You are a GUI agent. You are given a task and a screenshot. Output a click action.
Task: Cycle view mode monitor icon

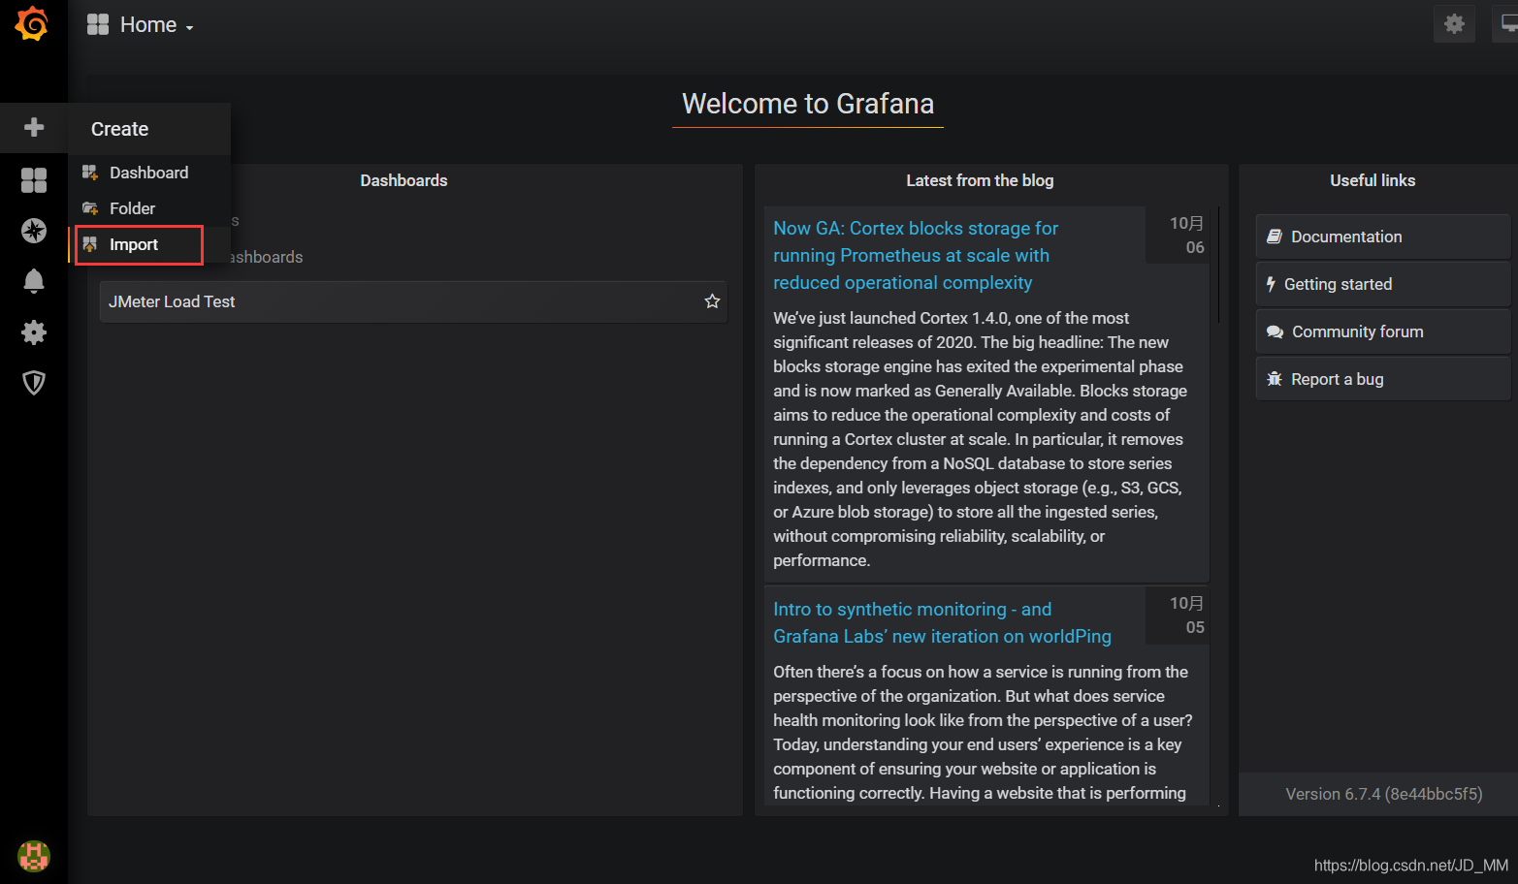click(x=1507, y=23)
